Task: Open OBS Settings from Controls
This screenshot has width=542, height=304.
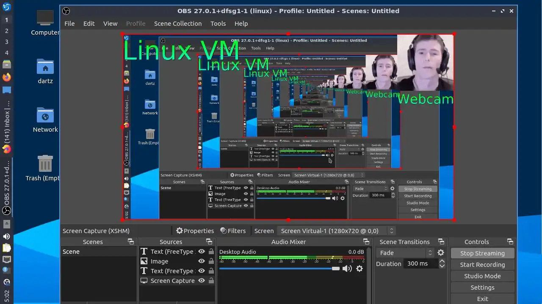Action: [x=482, y=287]
